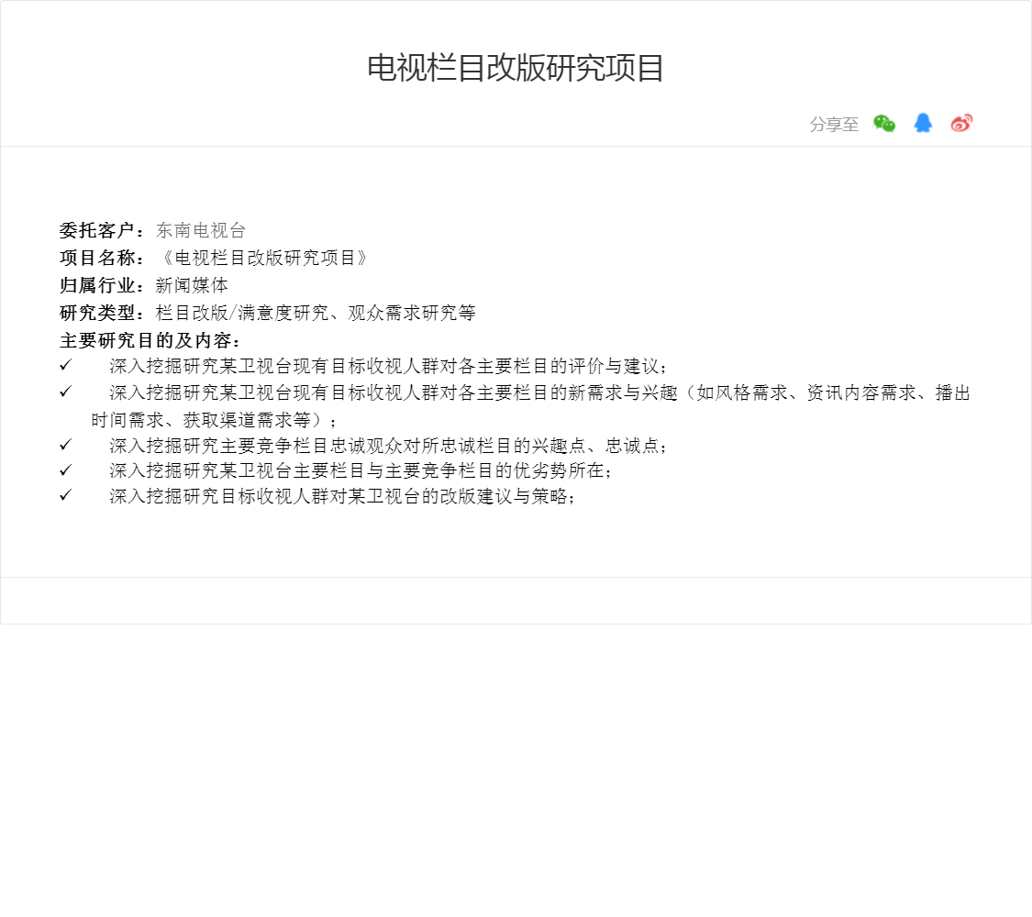Click the label 委托客户
The width and height of the screenshot is (1032, 917).
[x=96, y=230]
